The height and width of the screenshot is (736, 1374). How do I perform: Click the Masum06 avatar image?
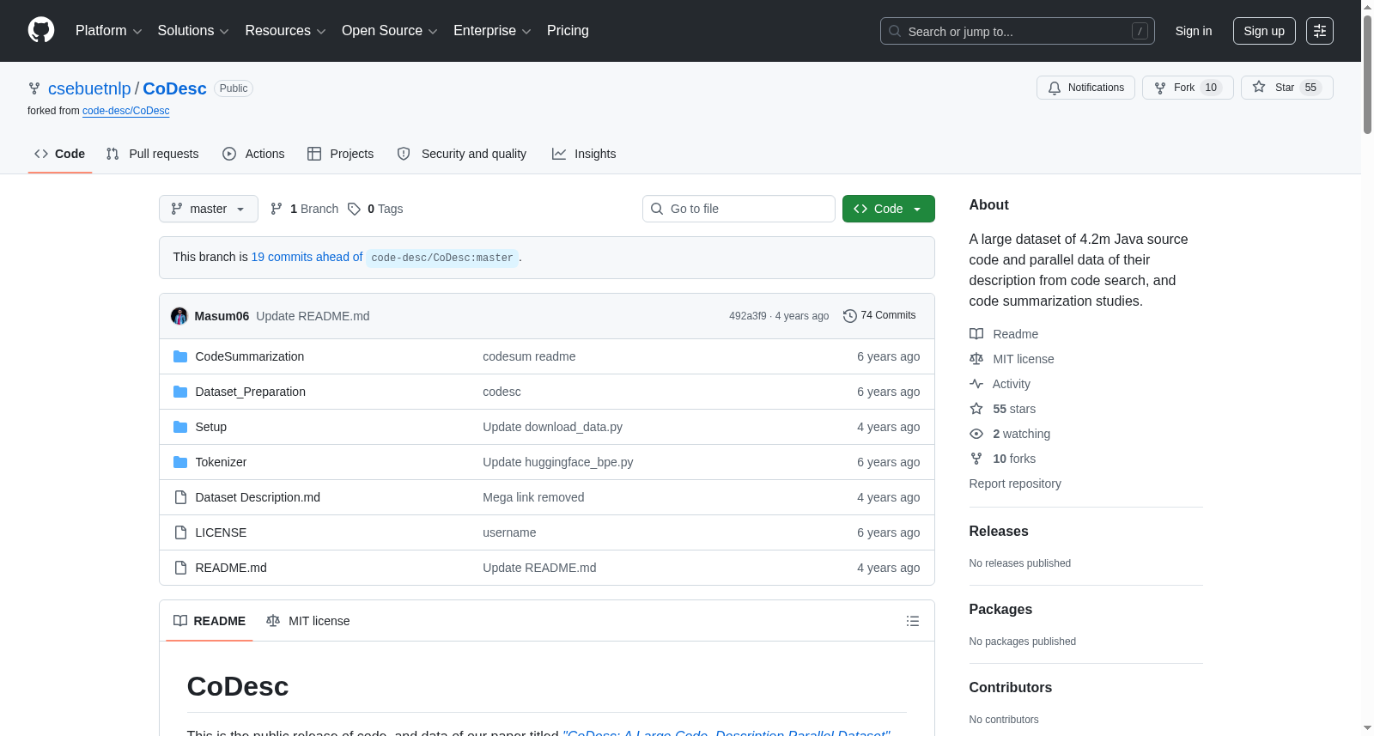click(x=179, y=316)
